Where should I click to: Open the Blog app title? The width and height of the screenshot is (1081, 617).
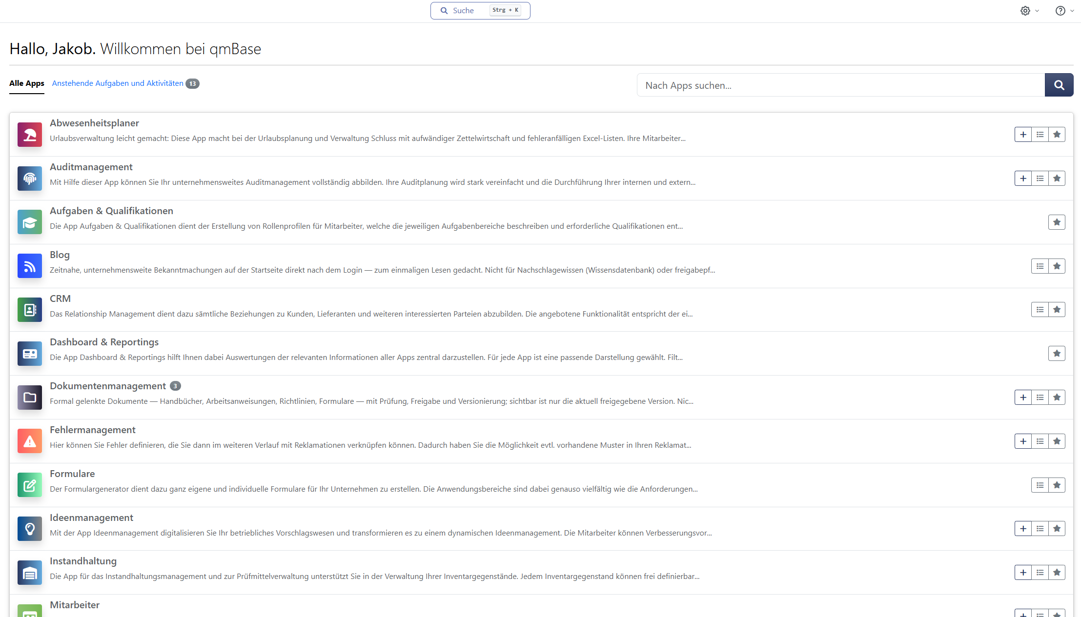pos(60,255)
